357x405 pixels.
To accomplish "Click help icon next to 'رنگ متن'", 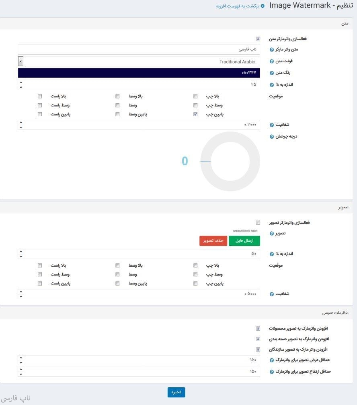I will [271, 73].
